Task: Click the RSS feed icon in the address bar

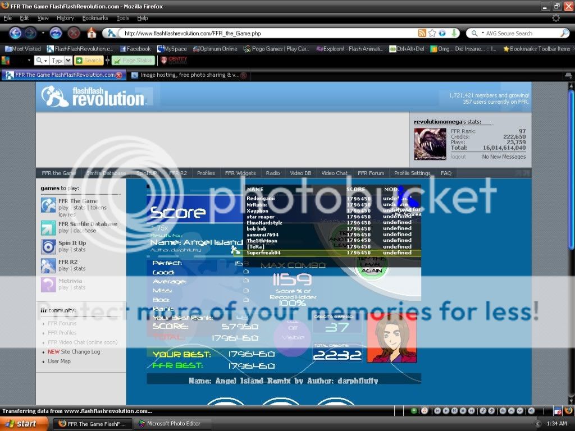Action: tap(422, 34)
